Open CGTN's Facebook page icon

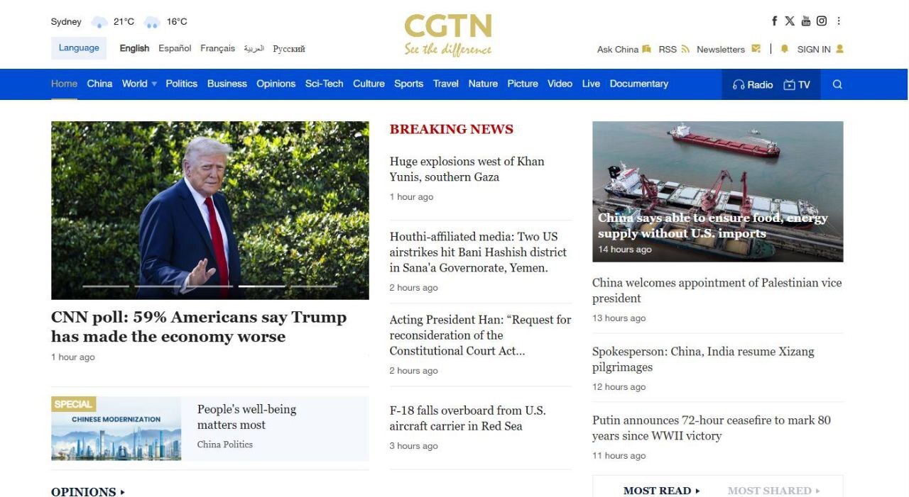point(775,21)
